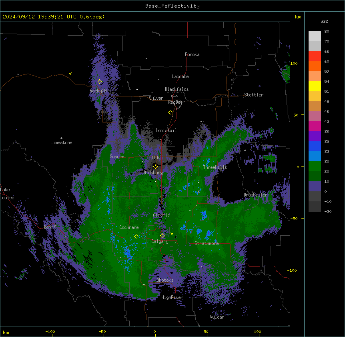Click the yellow v marker northwest of RockyMH

(x=70, y=74)
